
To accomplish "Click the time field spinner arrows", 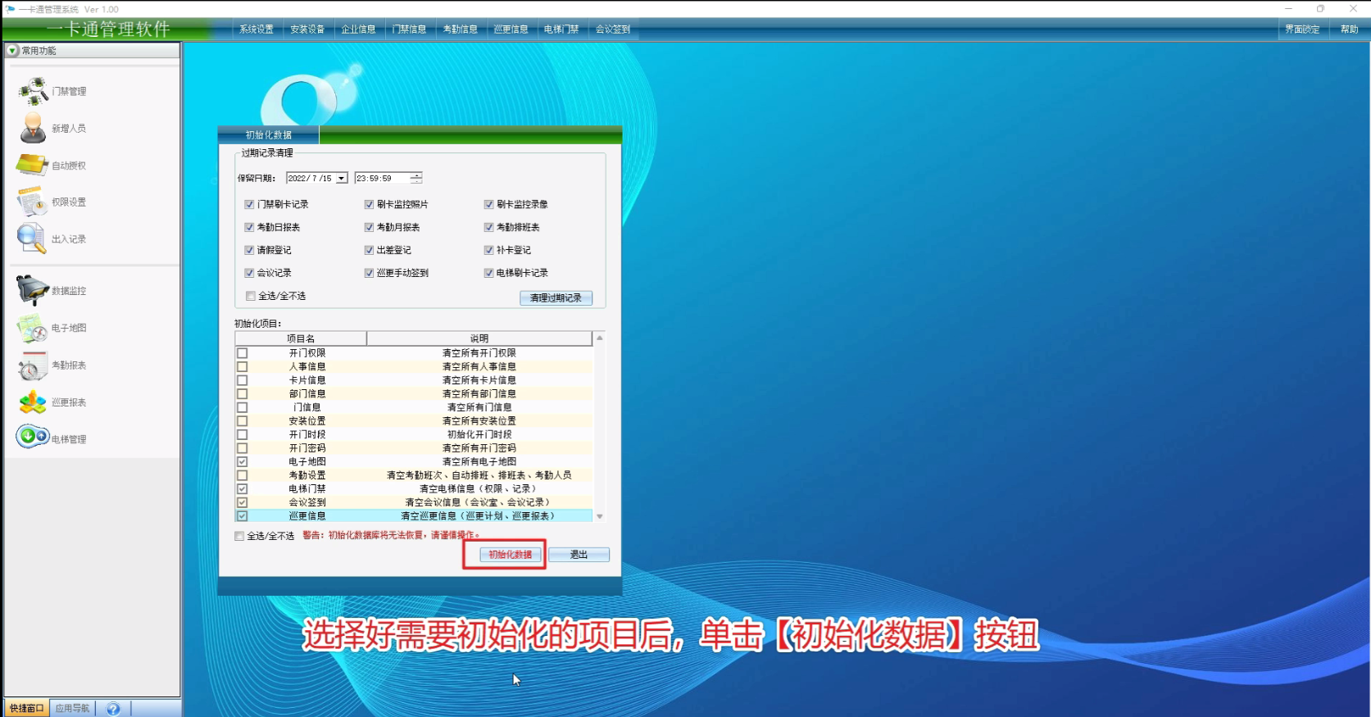I will pyautogui.click(x=416, y=178).
